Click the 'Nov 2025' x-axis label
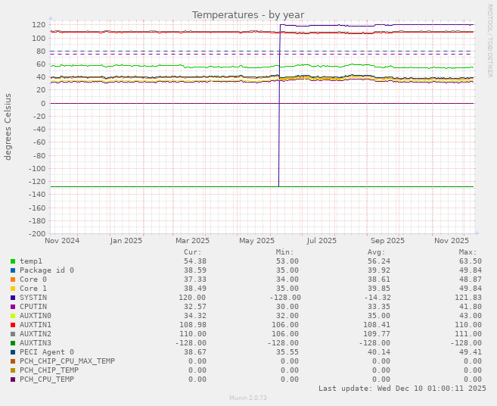The width and height of the screenshot is (497, 406). tap(452, 241)
